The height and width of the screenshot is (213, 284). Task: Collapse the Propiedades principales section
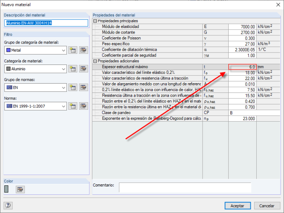(x=95, y=21)
